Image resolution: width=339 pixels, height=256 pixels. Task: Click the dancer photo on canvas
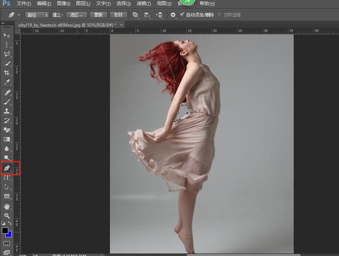point(202,144)
